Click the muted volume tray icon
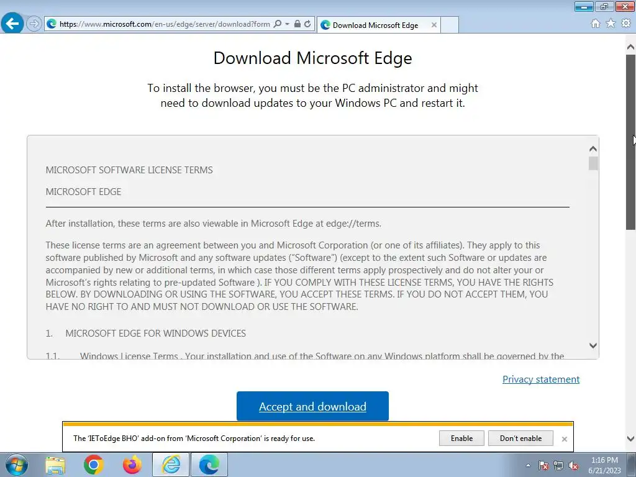The height and width of the screenshot is (477, 636). (x=573, y=465)
